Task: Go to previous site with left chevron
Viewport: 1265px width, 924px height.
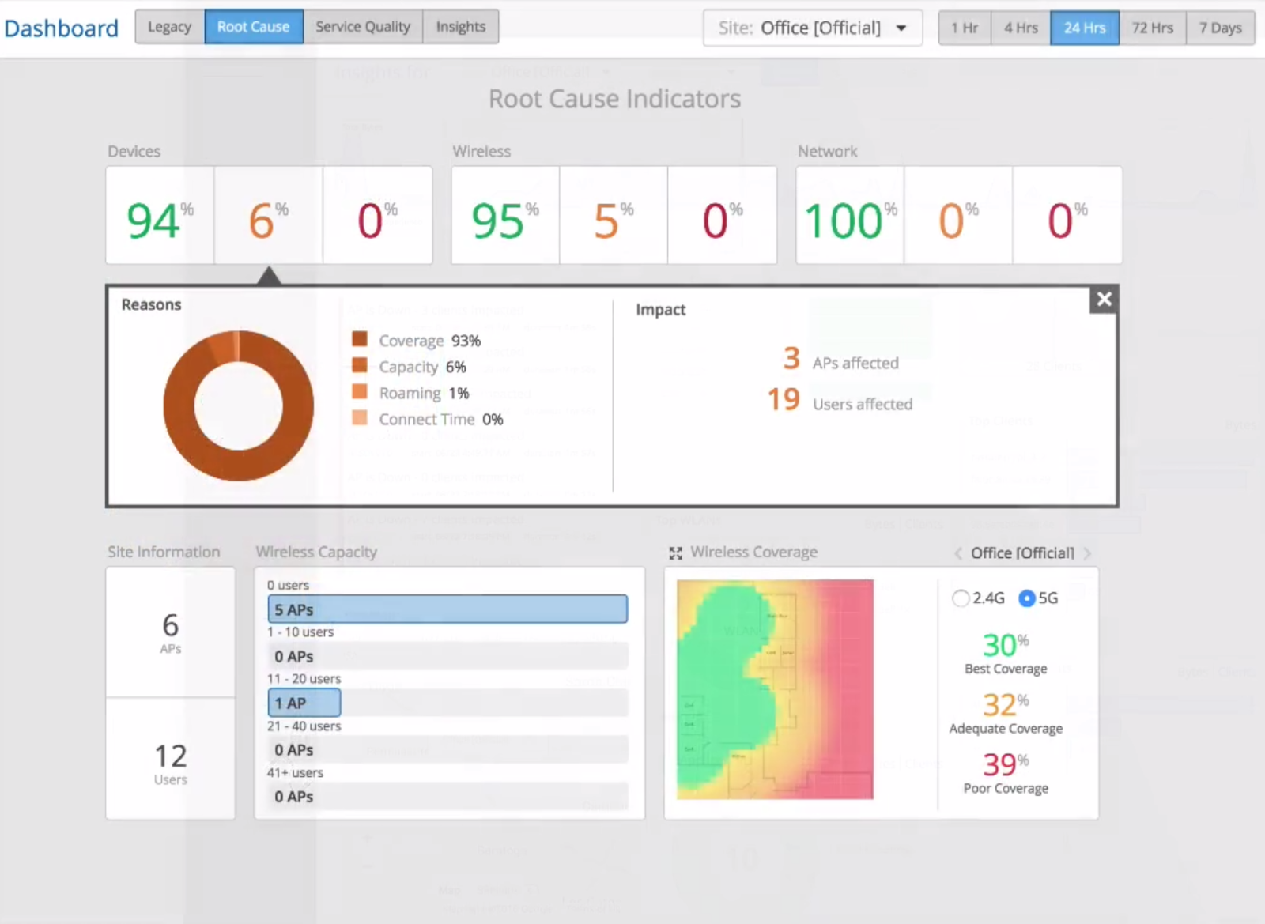Action: point(958,553)
